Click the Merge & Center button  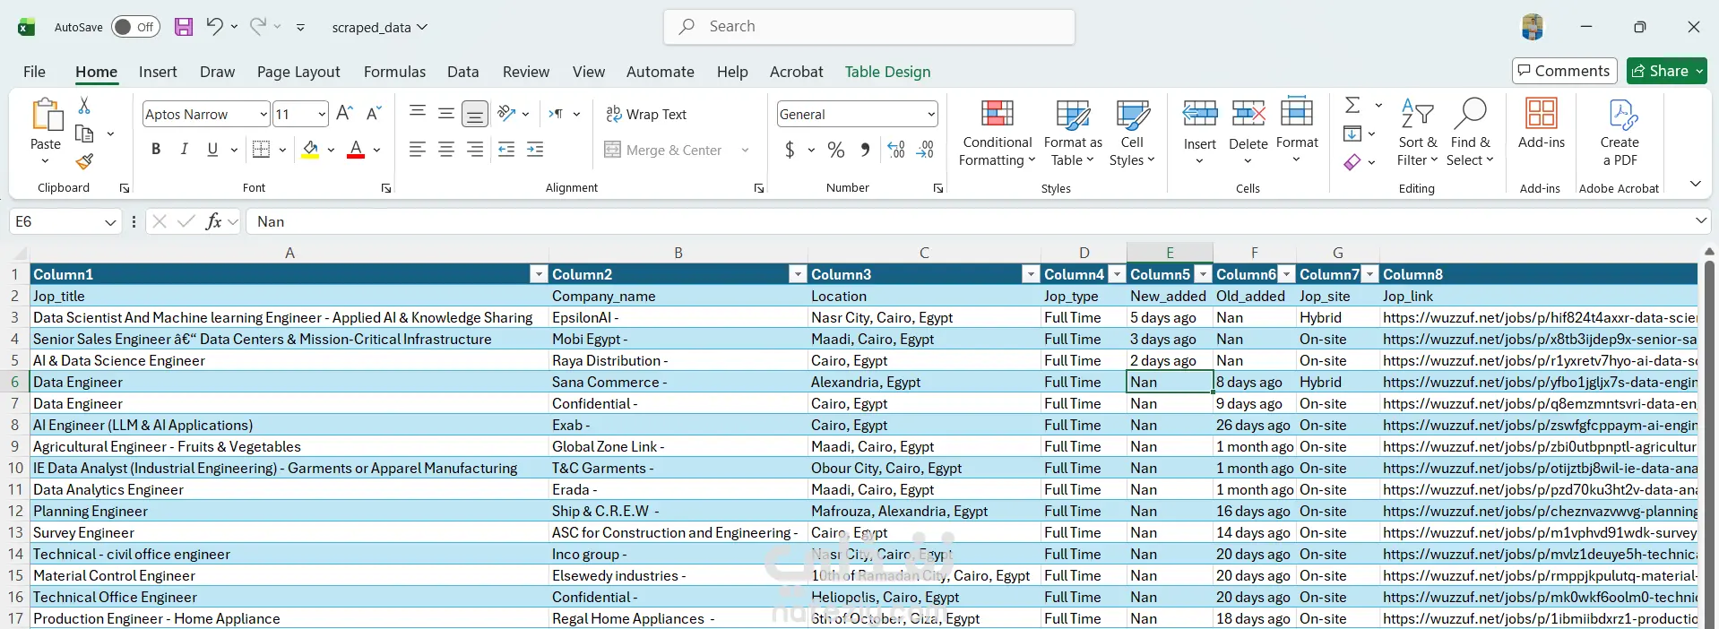[x=663, y=150]
